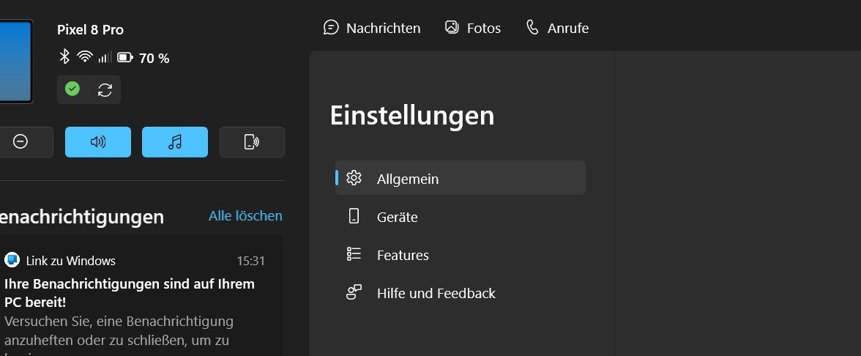Click the Allgemein gear icon
The width and height of the screenshot is (861, 356).
coord(354,178)
